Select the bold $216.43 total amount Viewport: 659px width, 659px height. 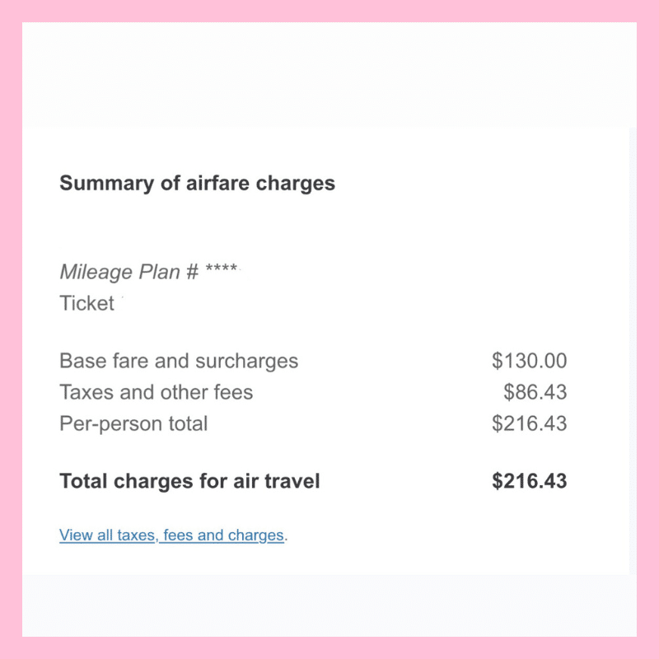(x=529, y=481)
